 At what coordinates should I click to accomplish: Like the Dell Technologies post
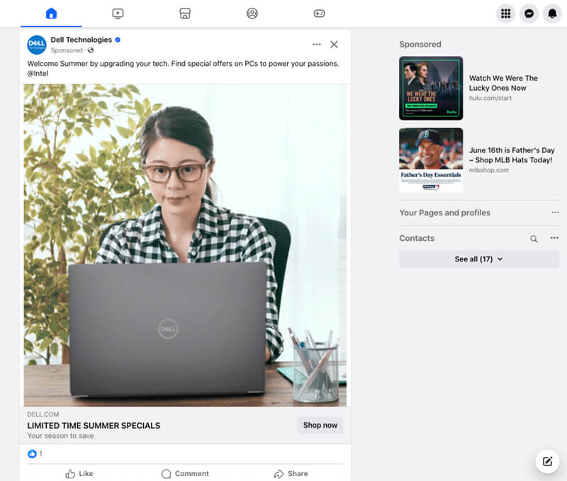(79, 473)
